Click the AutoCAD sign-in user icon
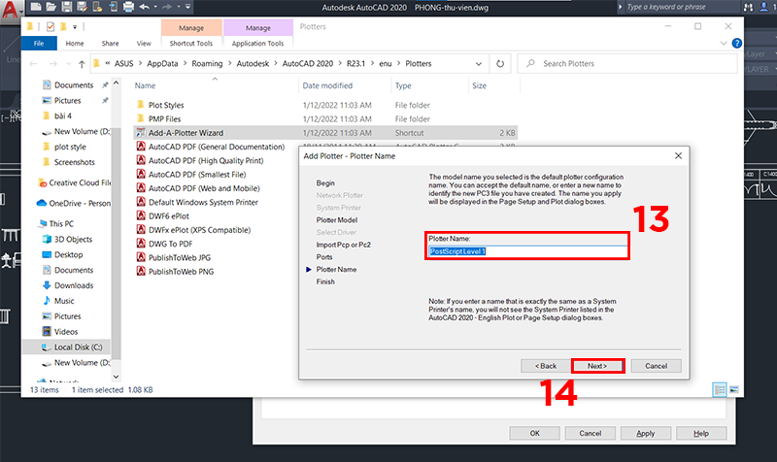 point(764,7)
